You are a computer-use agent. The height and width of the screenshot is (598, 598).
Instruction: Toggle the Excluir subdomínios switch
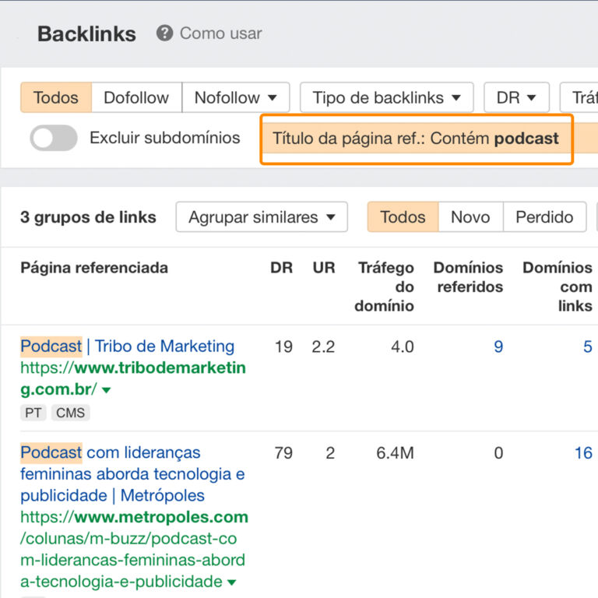tap(54, 139)
